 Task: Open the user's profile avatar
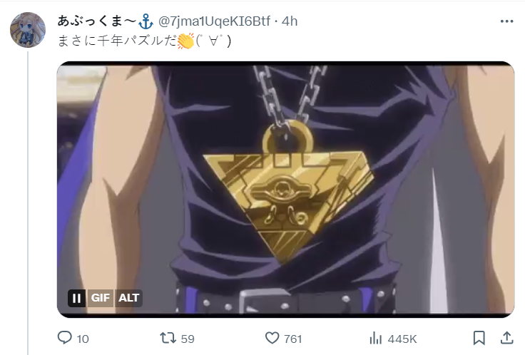[28, 30]
